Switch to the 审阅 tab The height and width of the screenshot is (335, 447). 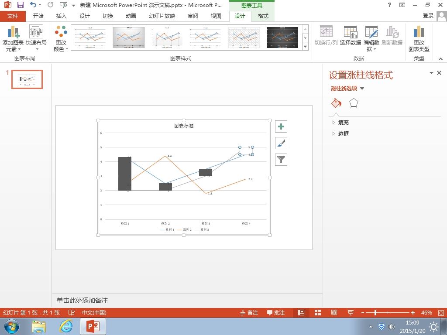coord(193,16)
